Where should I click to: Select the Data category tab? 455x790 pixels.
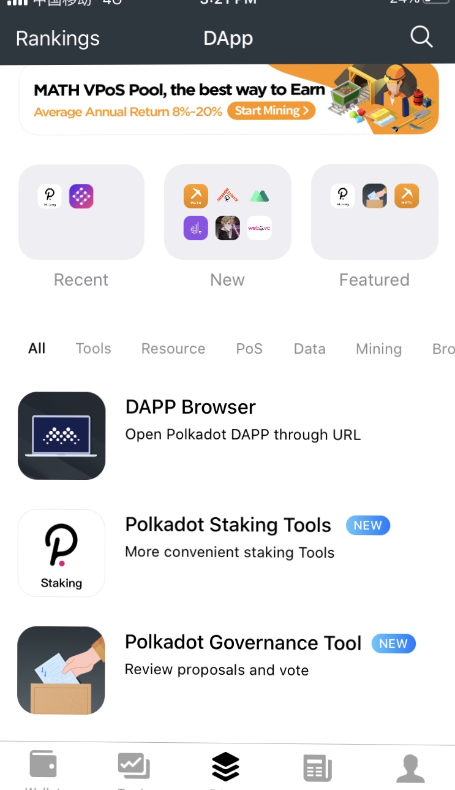(309, 349)
